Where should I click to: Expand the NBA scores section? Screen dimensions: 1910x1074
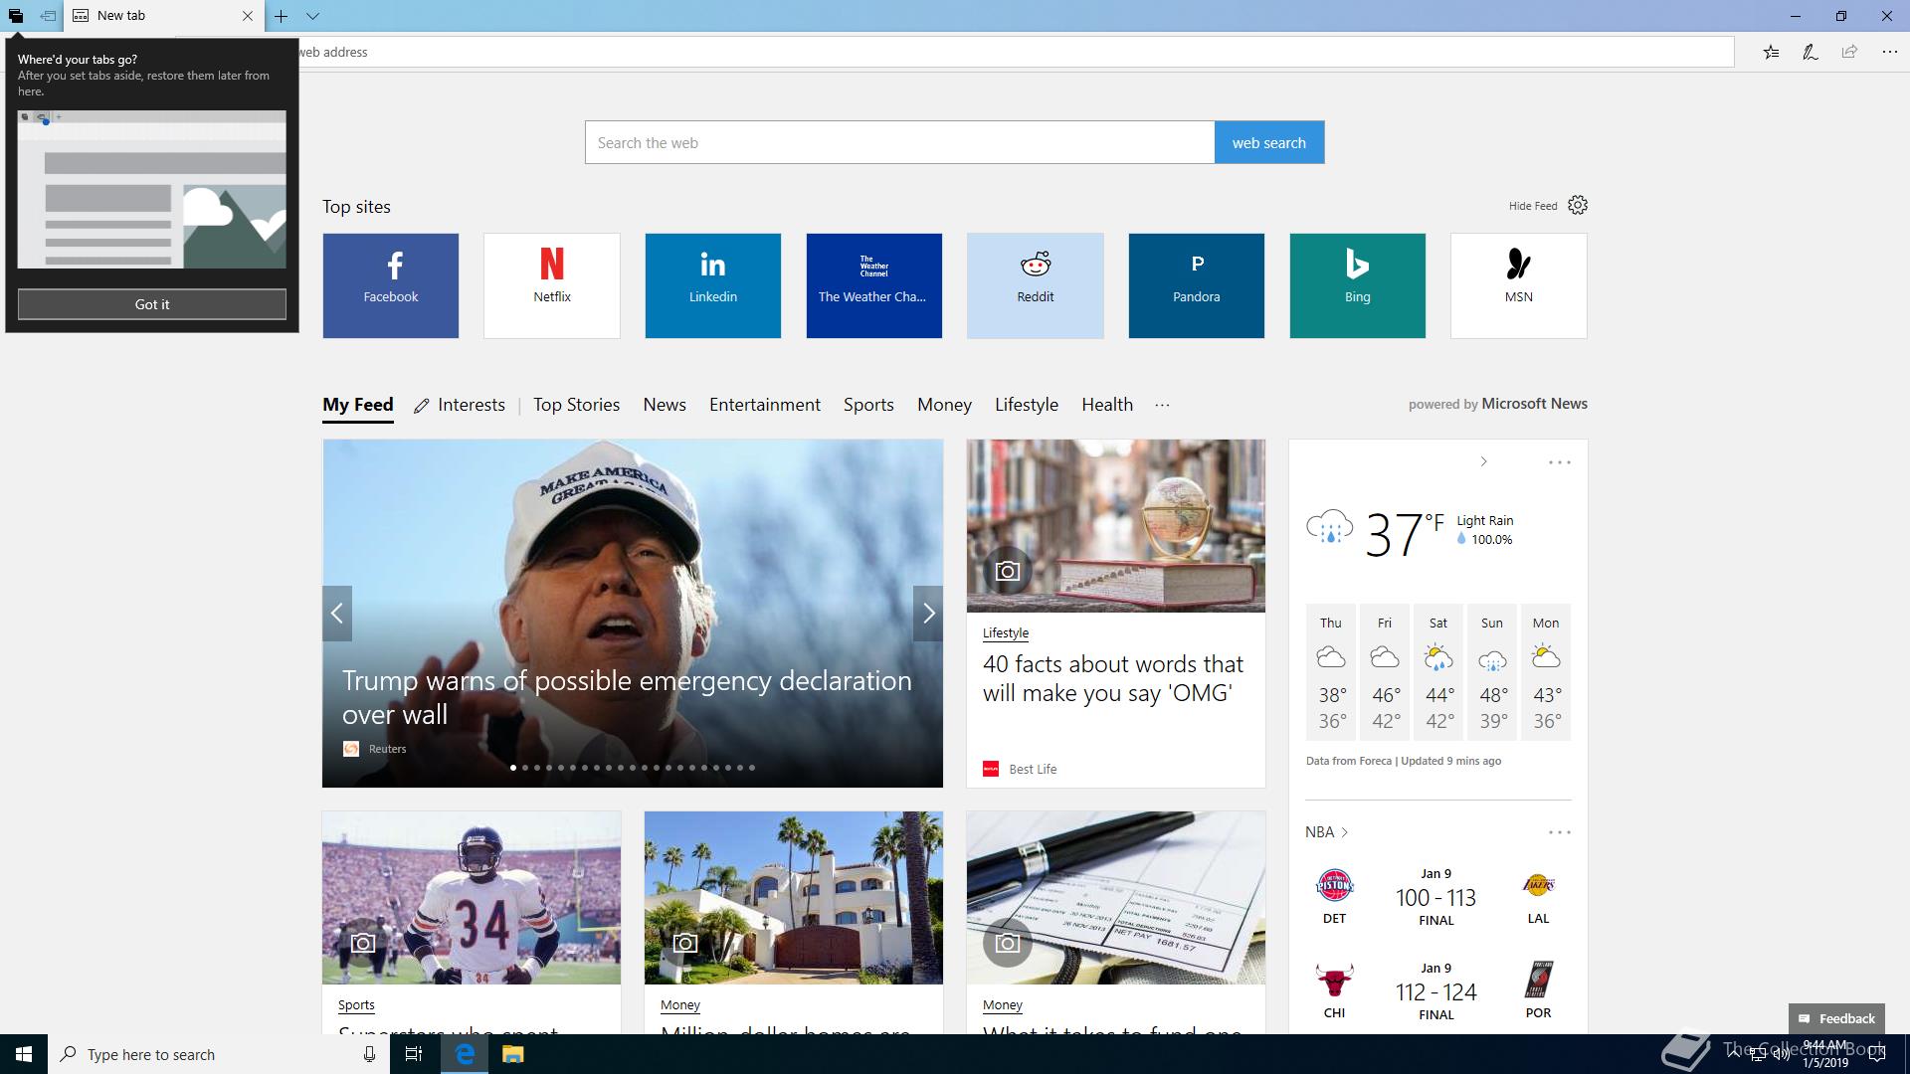(x=1327, y=832)
